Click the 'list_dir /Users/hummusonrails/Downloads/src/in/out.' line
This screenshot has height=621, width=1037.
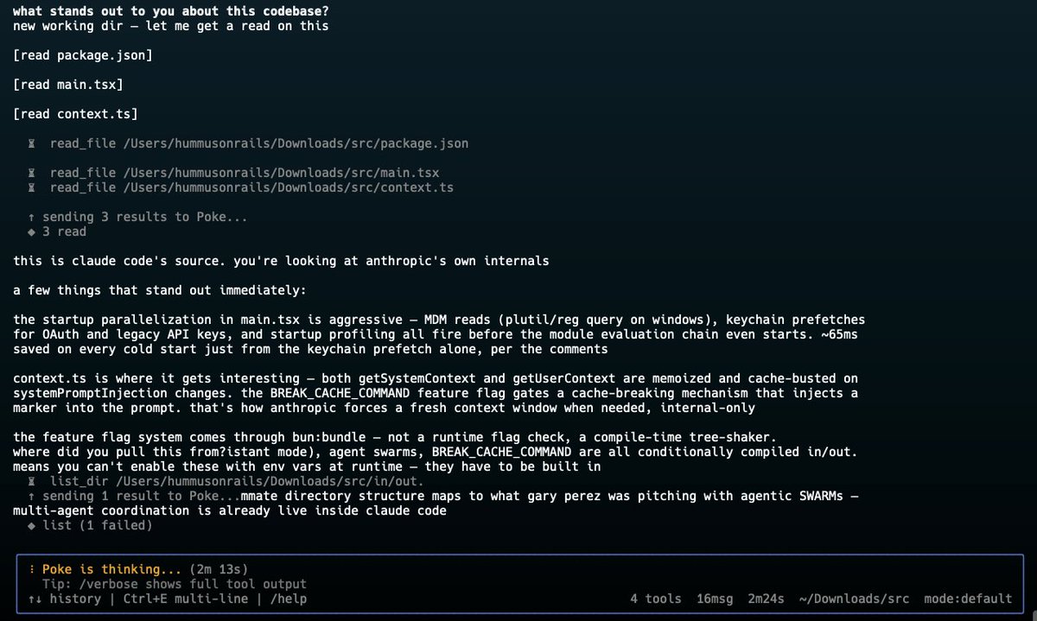[226, 481]
